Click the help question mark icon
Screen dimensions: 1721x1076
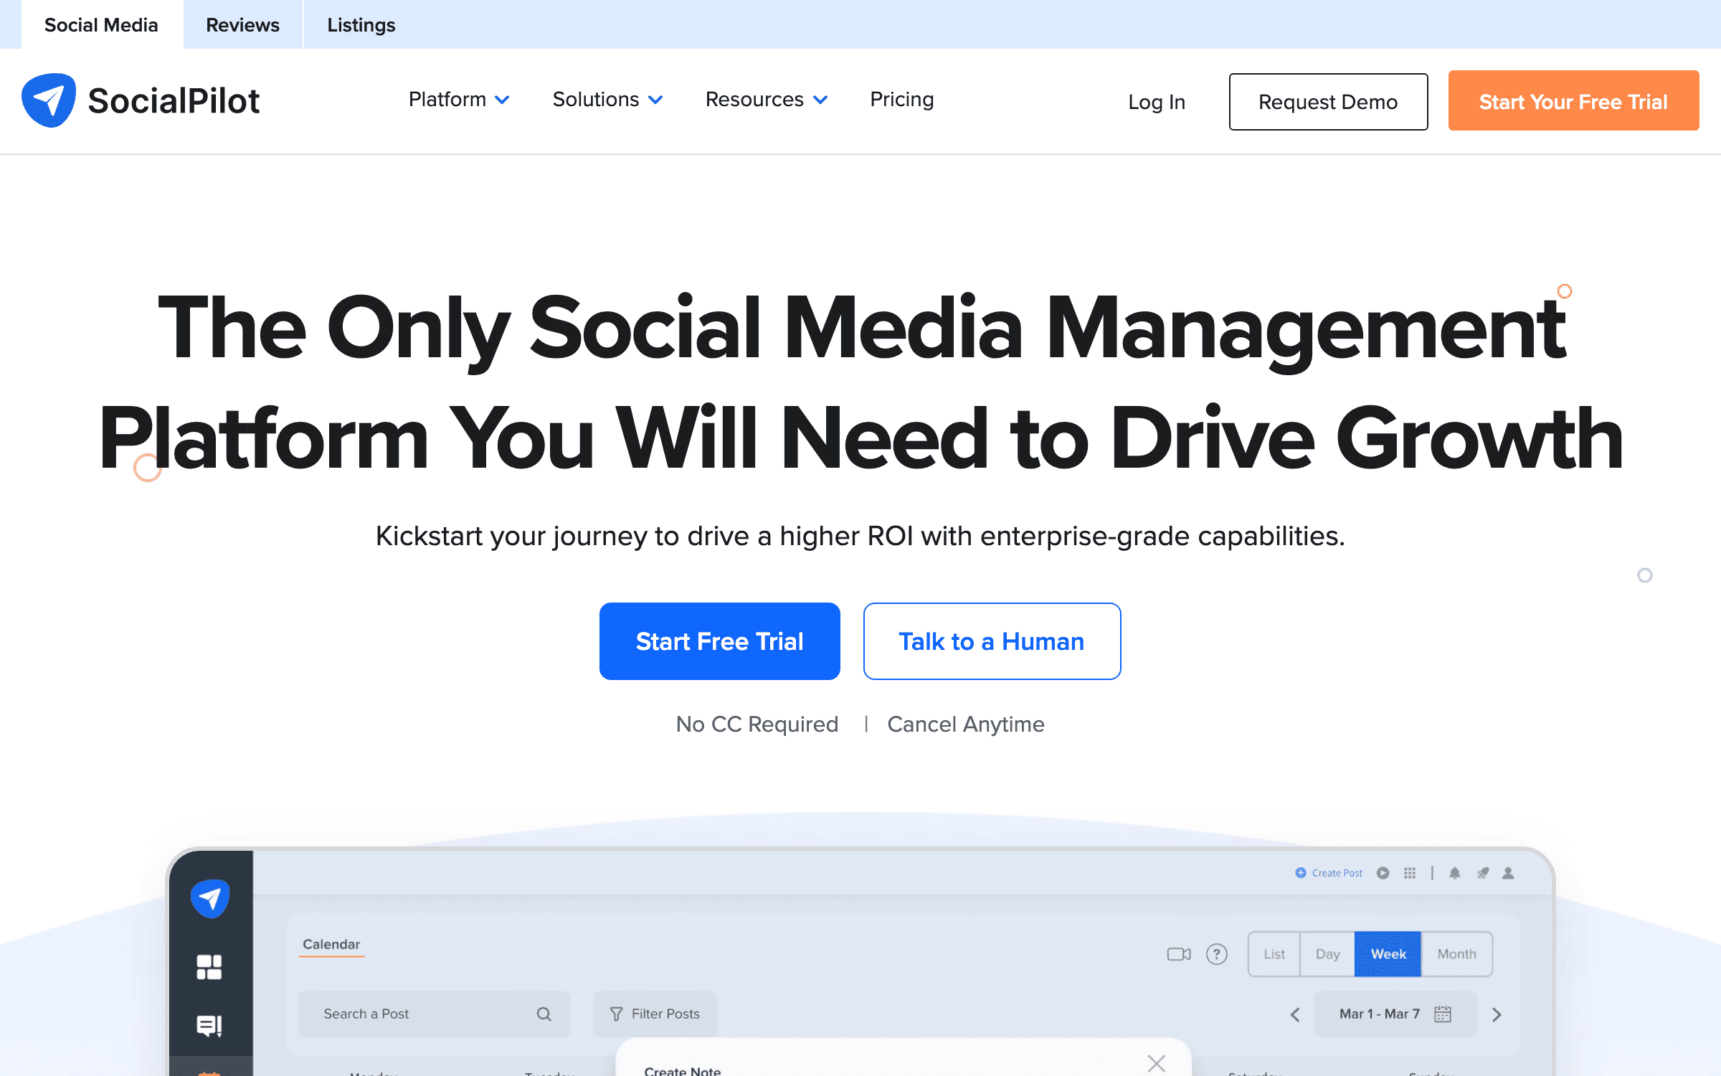tap(1217, 954)
